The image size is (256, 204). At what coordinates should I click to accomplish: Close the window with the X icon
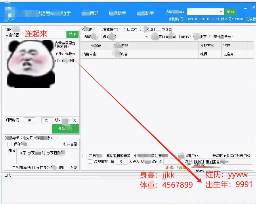246,8
